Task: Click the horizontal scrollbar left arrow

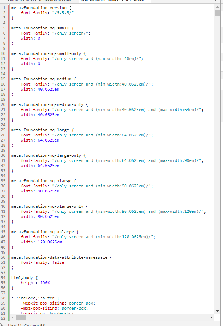Action: (x=13, y=318)
